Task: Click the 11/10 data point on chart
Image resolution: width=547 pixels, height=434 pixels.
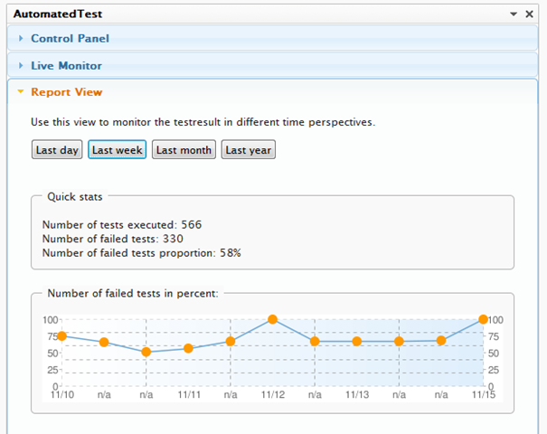Action: pos(61,336)
